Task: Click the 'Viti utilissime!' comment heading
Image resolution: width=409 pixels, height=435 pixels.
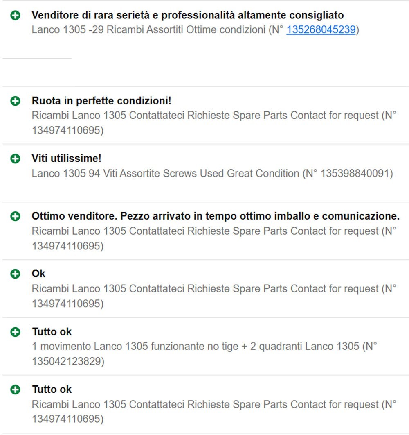Action: coord(67,159)
